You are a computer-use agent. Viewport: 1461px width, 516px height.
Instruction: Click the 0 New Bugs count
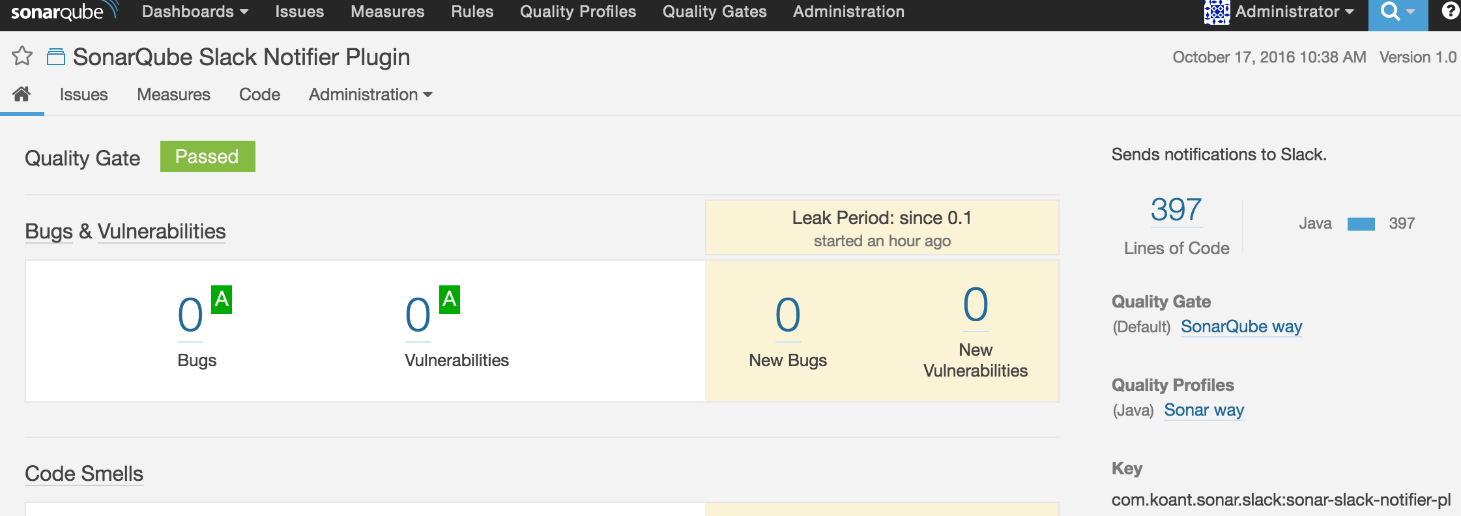tap(788, 315)
